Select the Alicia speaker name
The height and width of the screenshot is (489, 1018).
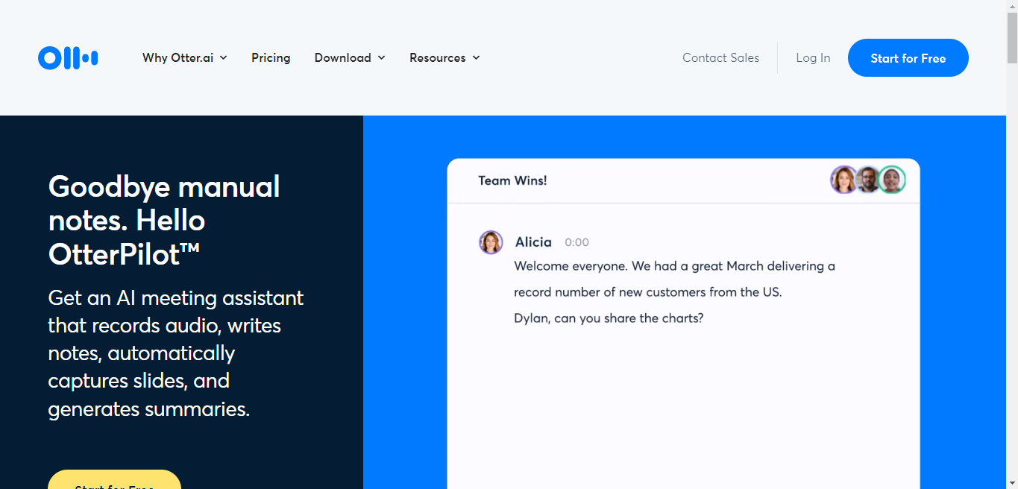click(533, 242)
